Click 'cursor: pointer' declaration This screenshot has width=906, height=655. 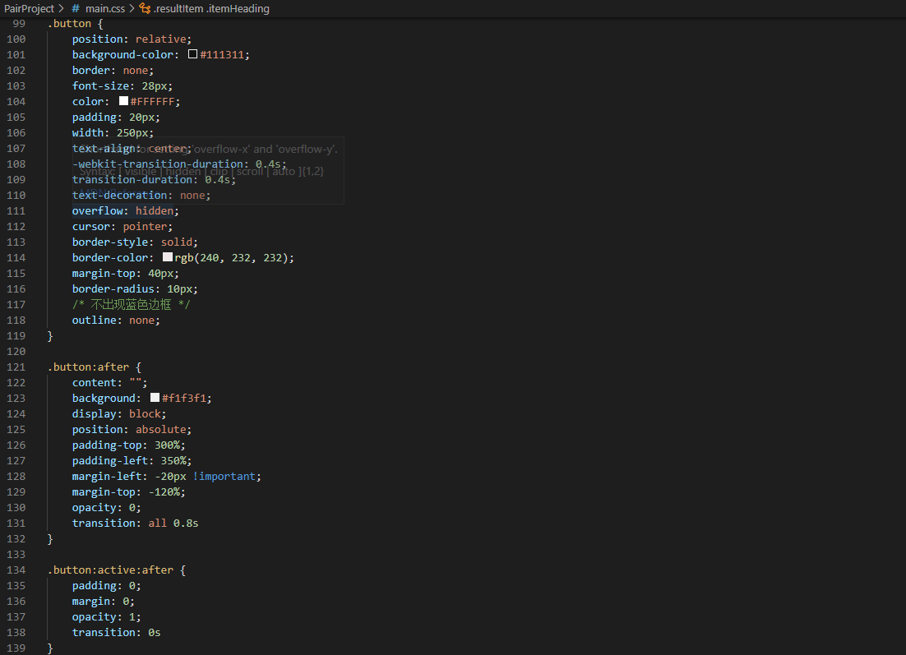tap(122, 227)
